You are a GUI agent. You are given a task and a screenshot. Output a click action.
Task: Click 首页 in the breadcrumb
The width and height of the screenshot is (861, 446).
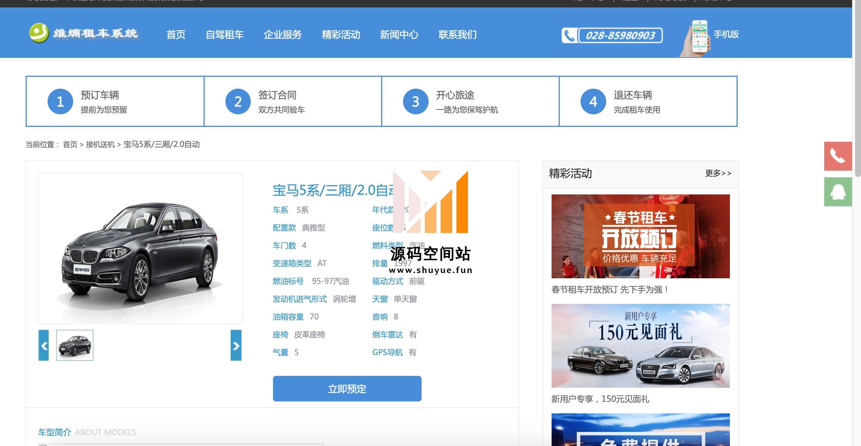[70, 144]
